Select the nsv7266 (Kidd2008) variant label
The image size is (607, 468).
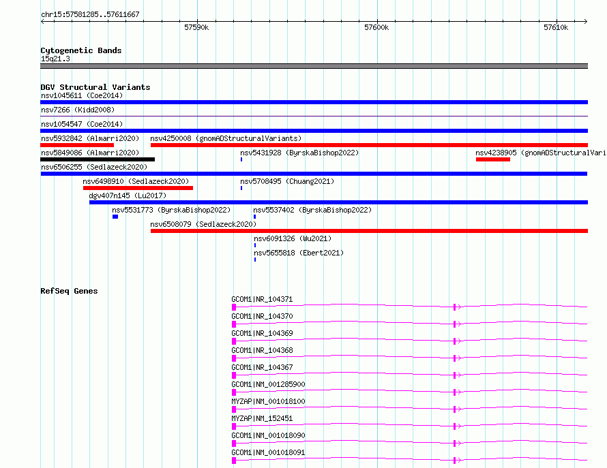[x=78, y=110]
